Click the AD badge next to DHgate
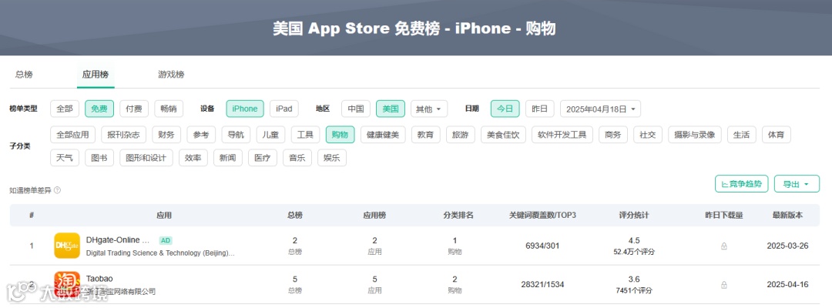The width and height of the screenshot is (832, 308). (x=166, y=240)
